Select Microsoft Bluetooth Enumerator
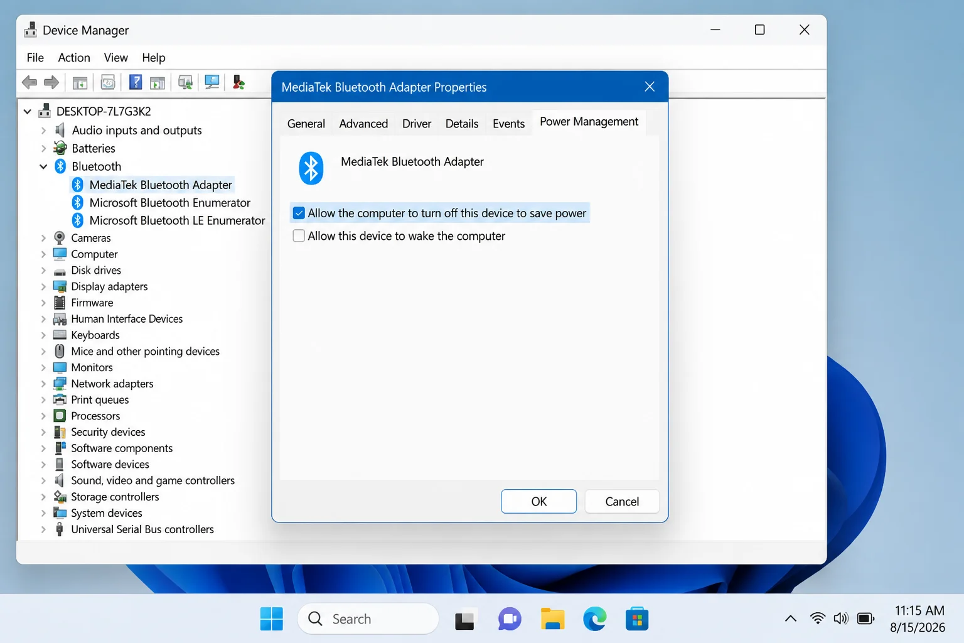Viewport: 964px width, 643px height. click(169, 203)
